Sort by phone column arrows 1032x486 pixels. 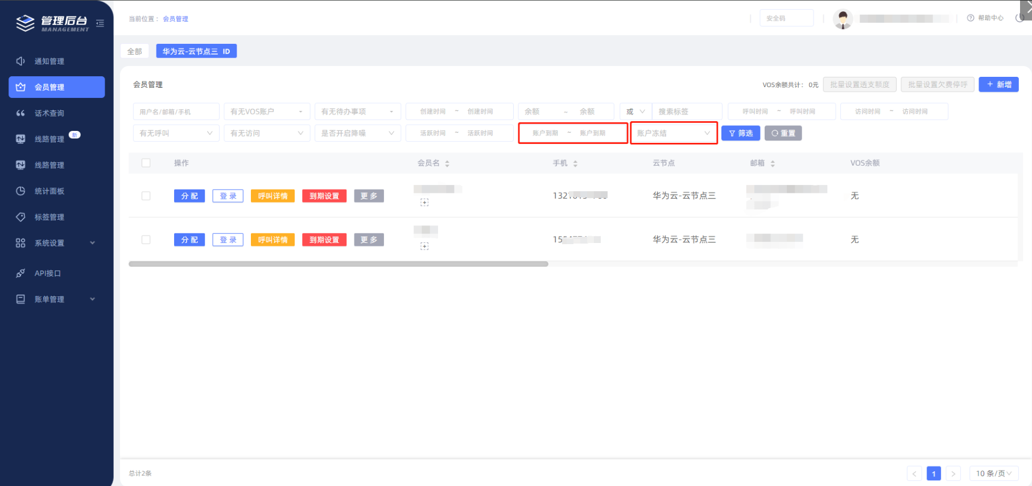click(575, 163)
